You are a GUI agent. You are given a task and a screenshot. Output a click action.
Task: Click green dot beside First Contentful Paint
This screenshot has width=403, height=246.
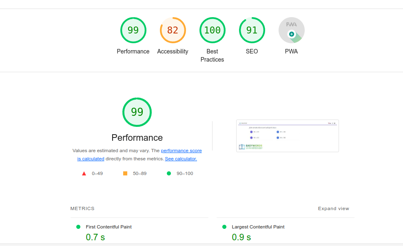pos(78,227)
